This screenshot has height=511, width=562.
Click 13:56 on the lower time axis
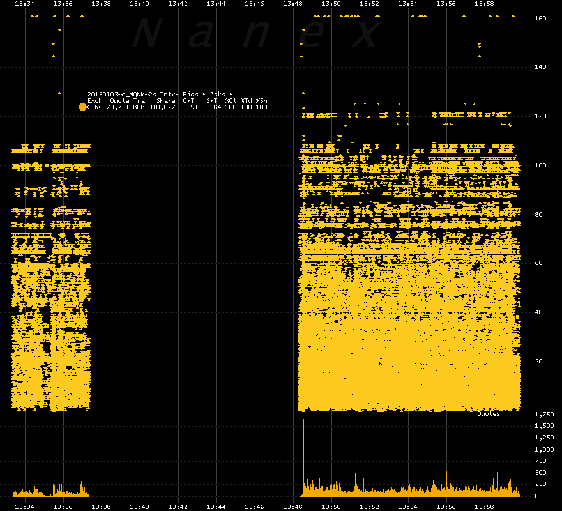tap(446, 507)
